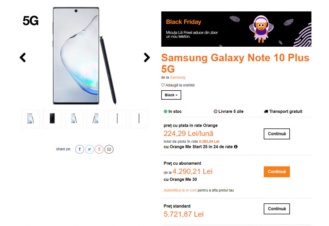Click the info icon beside 24 de rate

(236, 147)
